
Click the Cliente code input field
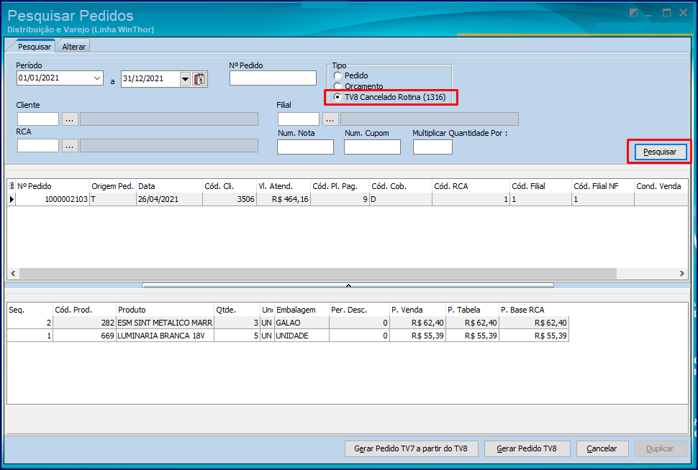[x=38, y=119]
